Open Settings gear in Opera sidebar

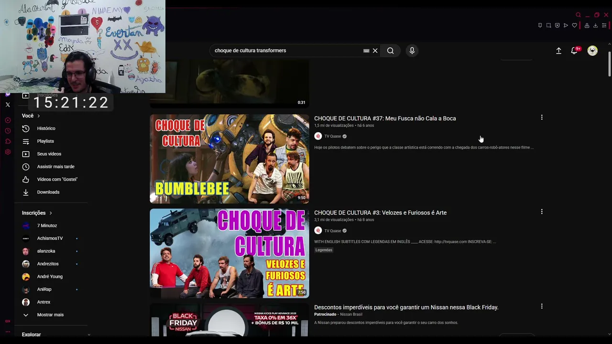coord(8,152)
